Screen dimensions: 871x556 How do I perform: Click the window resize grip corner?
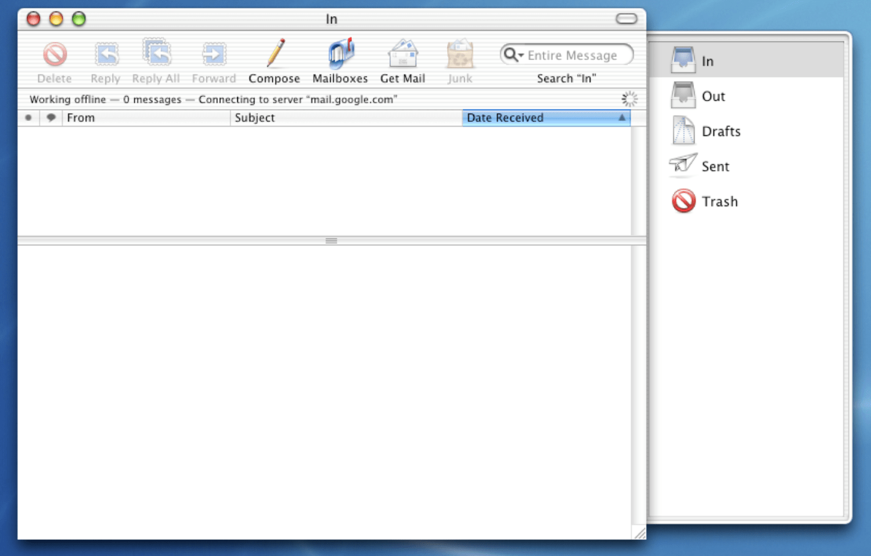pyautogui.click(x=639, y=532)
